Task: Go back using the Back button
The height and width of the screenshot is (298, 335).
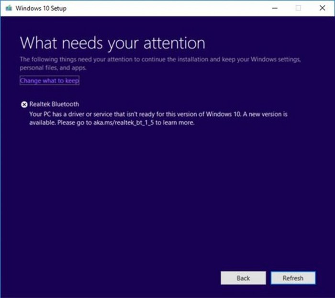Action: (x=243, y=278)
